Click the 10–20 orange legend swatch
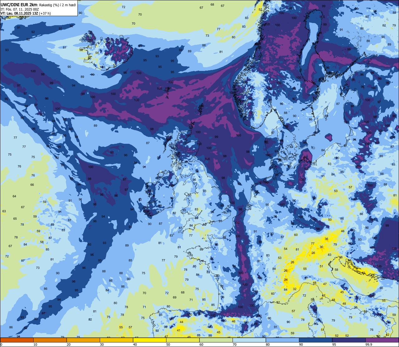The height and width of the screenshot is (347, 399). pyautogui.click(x=50, y=340)
